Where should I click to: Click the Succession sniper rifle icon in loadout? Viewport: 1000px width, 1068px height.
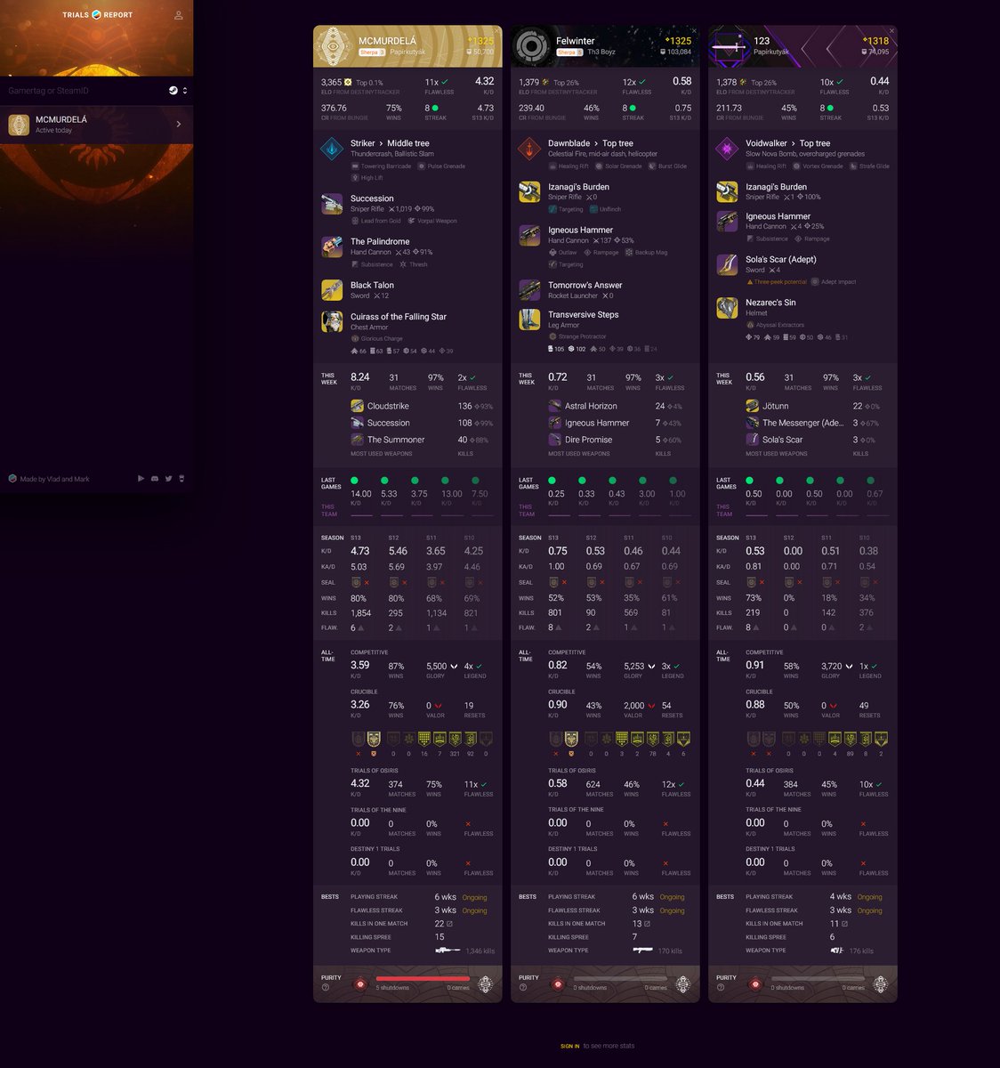tap(332, 204)
